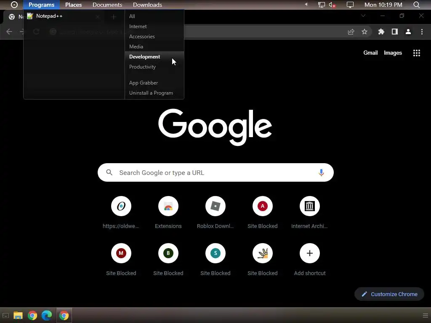Click the show desktop icon in taskbar
The height and width of the screenshot is (323, 431).
[5, 315]
